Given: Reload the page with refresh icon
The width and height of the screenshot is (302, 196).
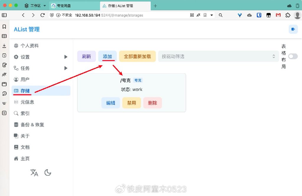Looking at the screenshot, I should pyautogui.click(x=42, y=15).
